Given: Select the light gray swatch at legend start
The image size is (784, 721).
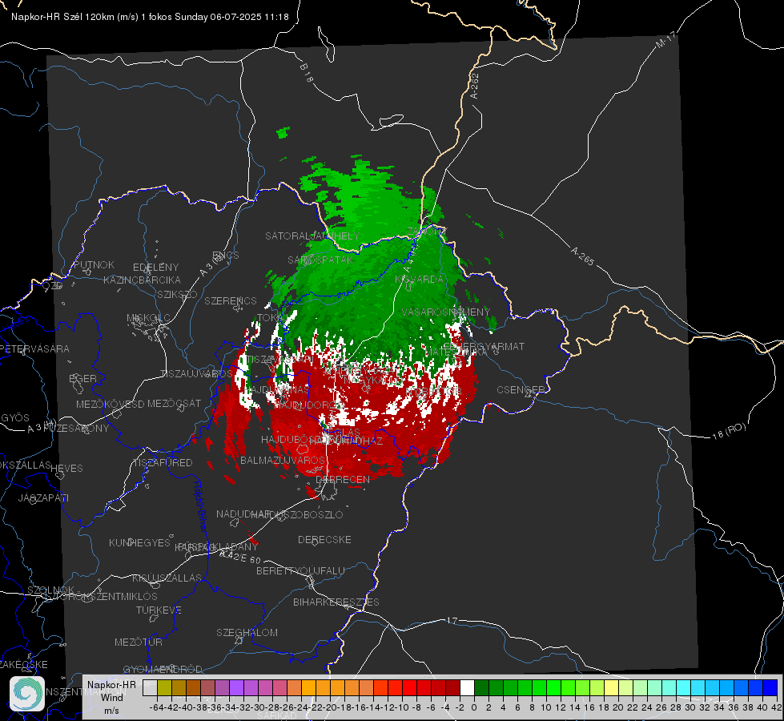Looking at the screenshot, I should 150,687.
